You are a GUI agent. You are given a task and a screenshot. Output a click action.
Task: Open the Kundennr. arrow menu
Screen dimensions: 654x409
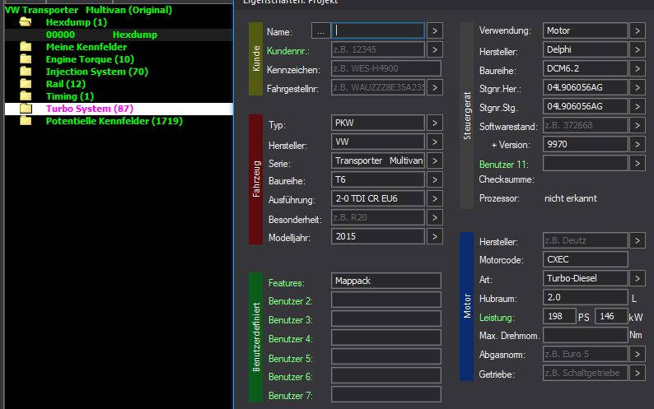[x=435, y=49]
